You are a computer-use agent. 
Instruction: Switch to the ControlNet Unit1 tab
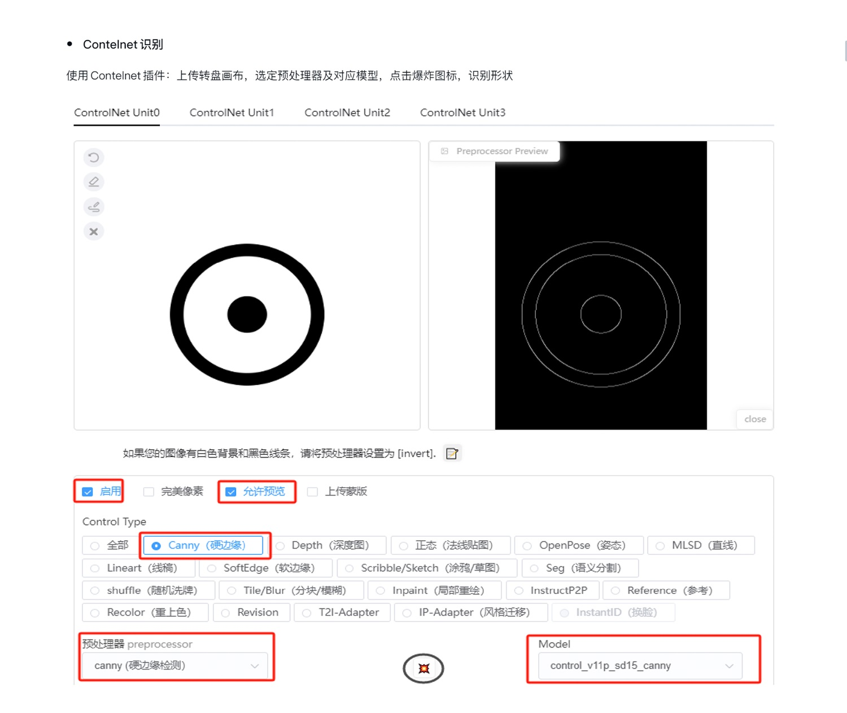pos(232,112)
